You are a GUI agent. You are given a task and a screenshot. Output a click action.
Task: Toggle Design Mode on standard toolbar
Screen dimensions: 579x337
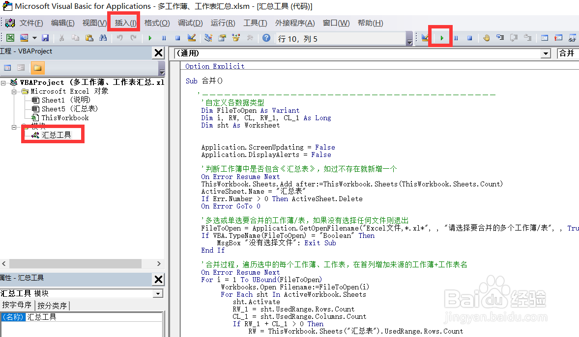192,38
